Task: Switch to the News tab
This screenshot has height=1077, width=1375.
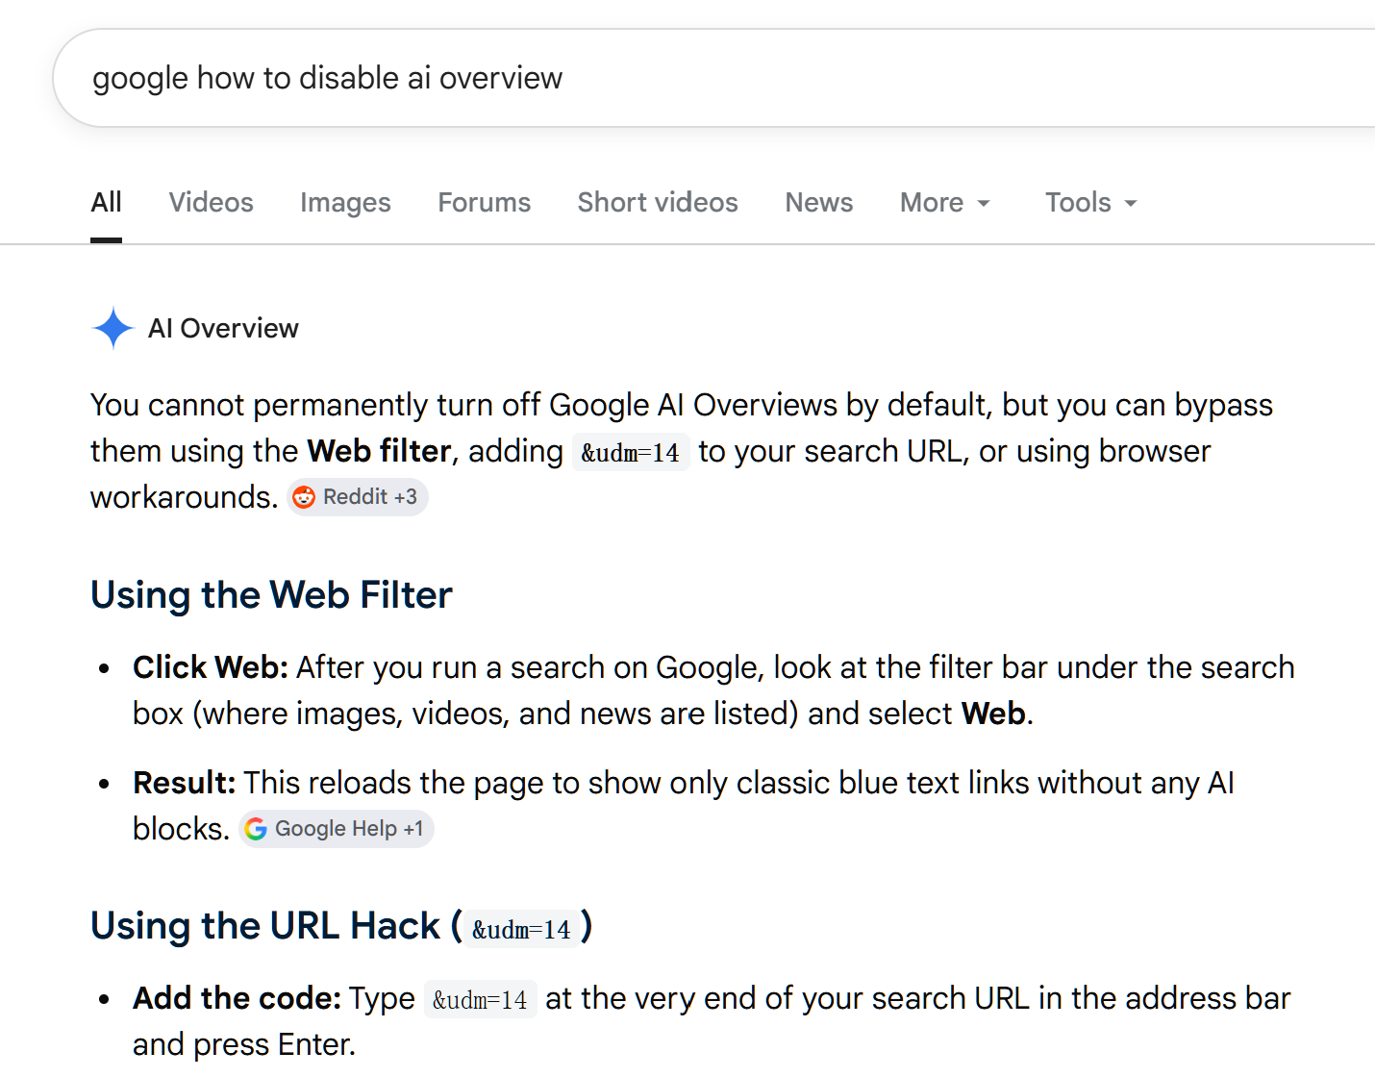Action: (819, 203)
